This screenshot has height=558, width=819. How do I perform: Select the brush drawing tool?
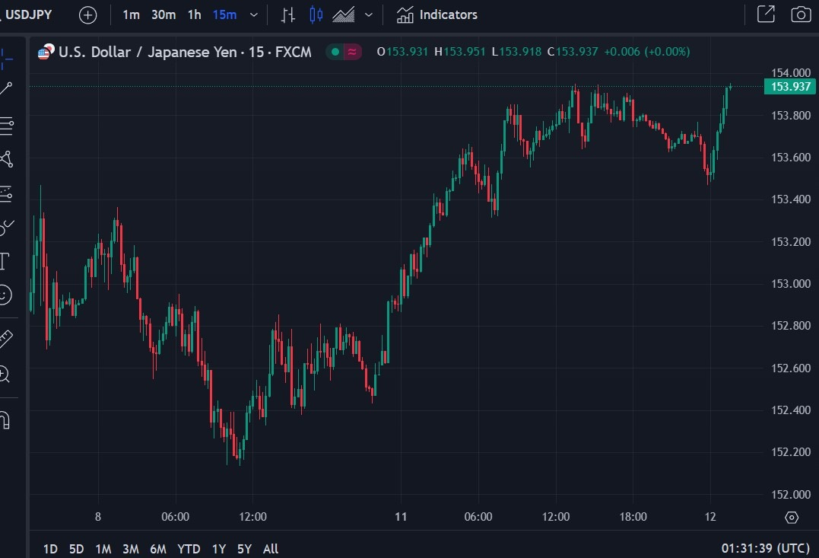[6, 228]
